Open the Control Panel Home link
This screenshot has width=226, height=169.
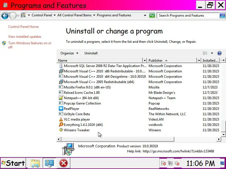click(x=23, y=27)
